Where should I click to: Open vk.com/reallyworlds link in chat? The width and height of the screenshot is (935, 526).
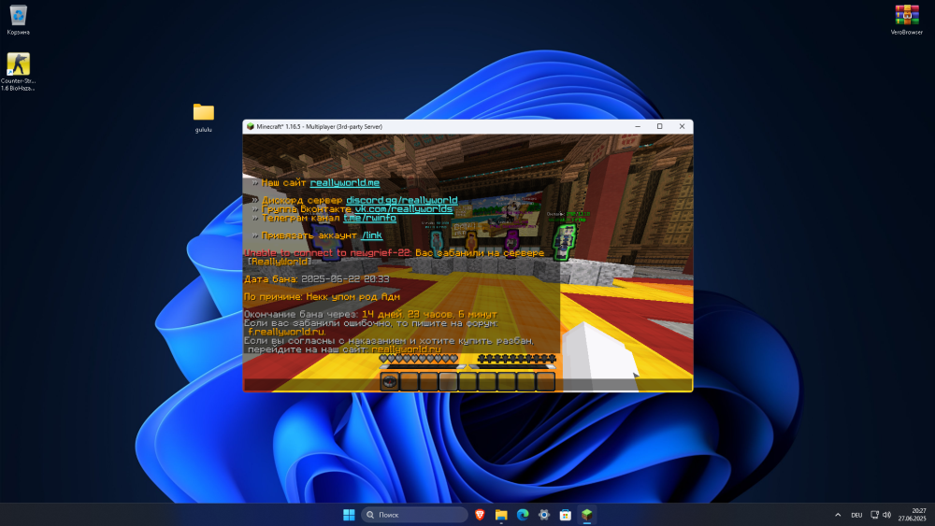(x=404, y=209)
